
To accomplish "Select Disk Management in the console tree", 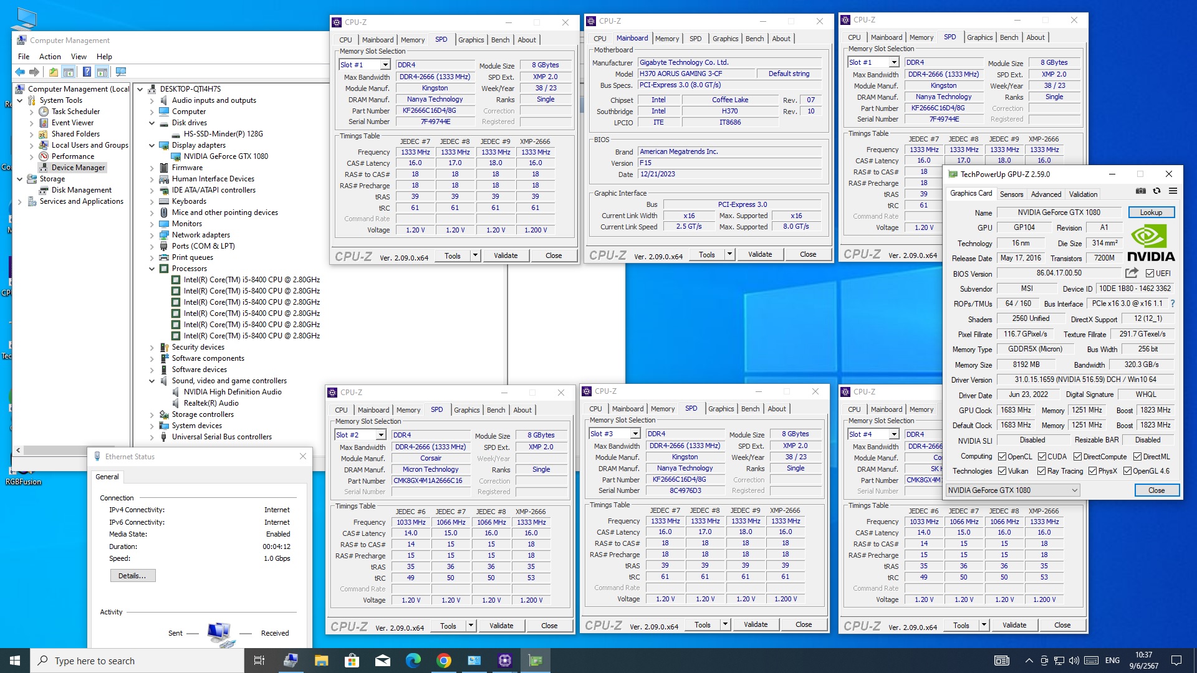I will pyautogui.click(x=81, y=190).
